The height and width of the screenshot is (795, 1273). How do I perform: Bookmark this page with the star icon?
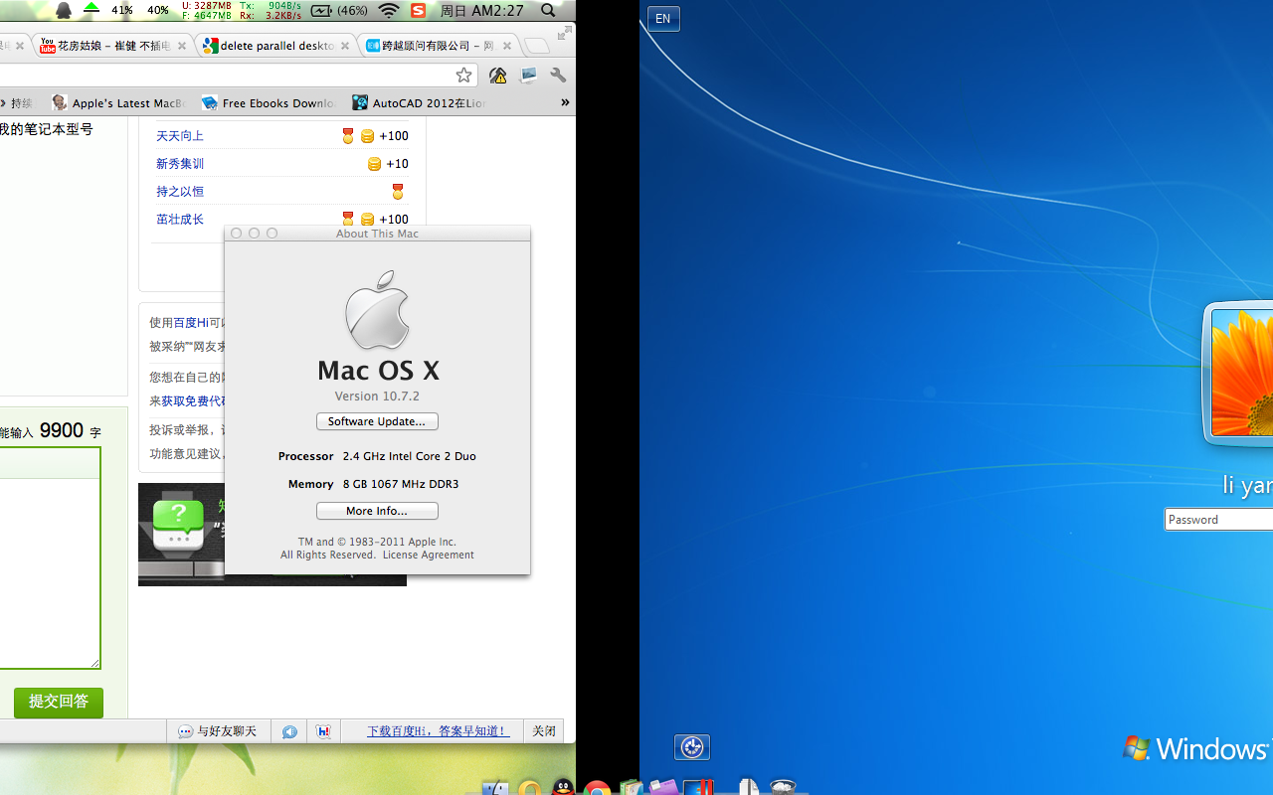pyautogui.click(x=463, y=76)
